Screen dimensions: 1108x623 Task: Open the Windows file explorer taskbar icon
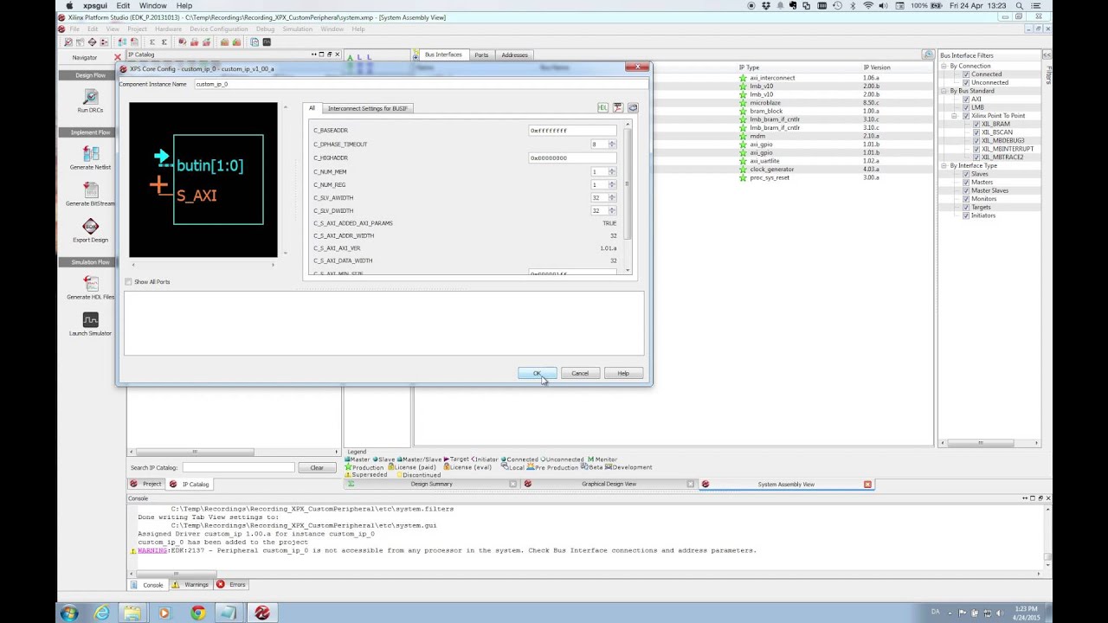click(x=132, y=613)
